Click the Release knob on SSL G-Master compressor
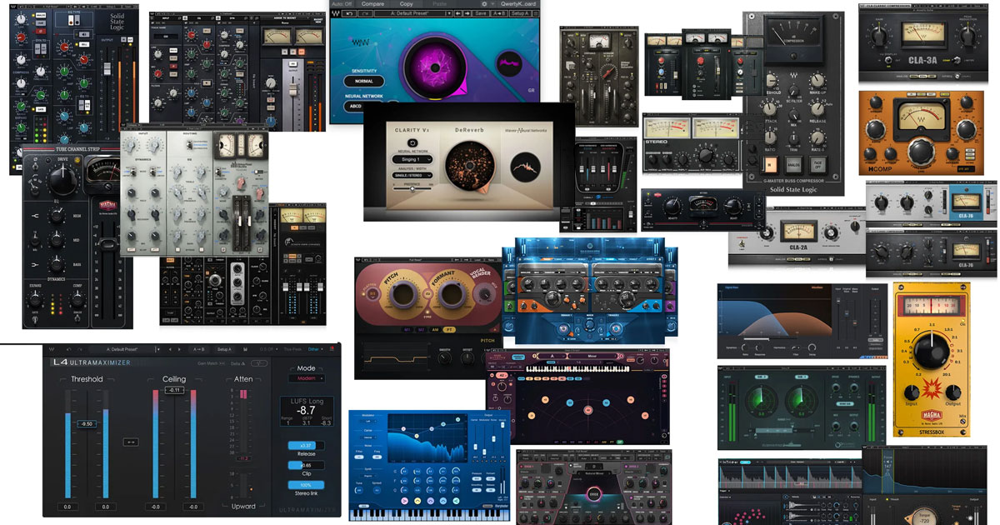This screenshot has width=1000, height=525. (x=817, y=110)
